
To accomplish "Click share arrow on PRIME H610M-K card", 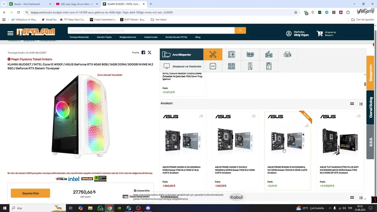I will 201,116.
